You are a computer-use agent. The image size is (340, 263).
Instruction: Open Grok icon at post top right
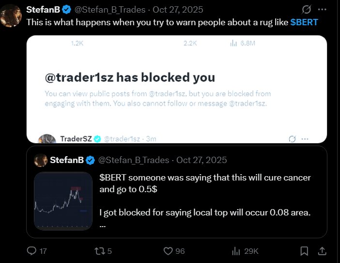[306, 10]
